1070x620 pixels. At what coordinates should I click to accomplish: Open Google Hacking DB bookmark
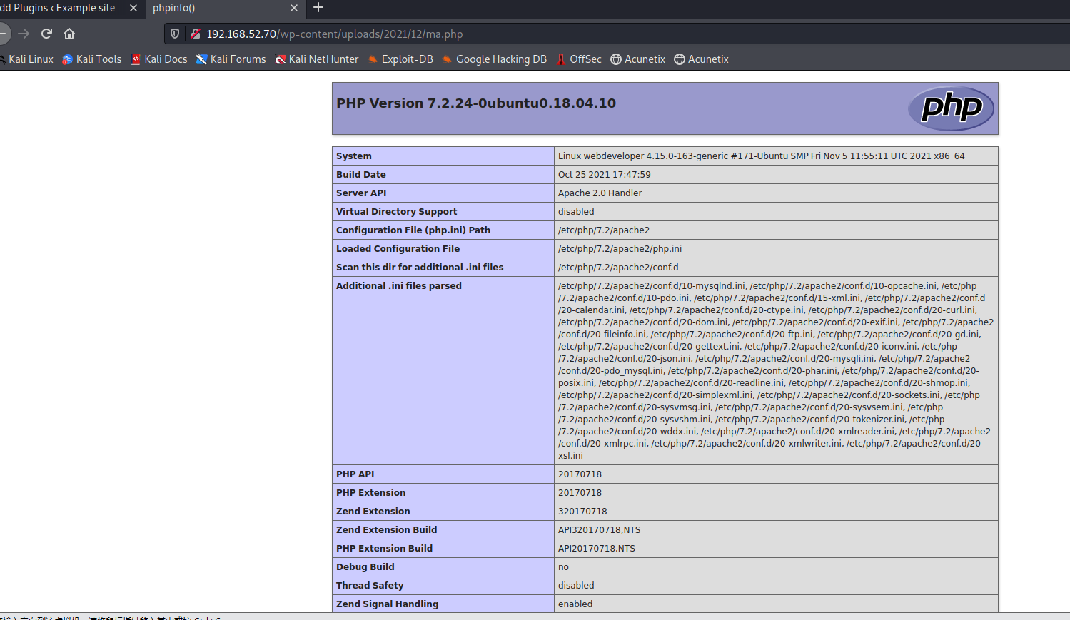tap(495, 59)
